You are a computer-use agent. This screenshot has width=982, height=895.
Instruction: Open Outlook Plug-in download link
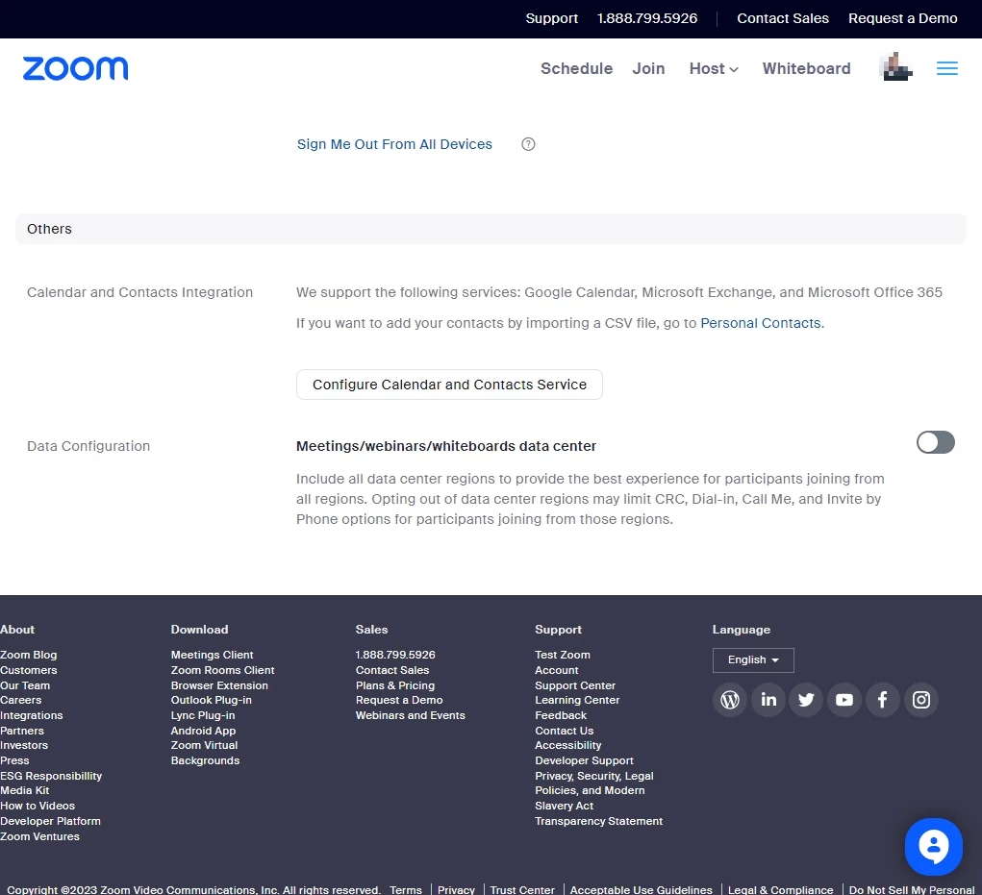[211, 700]
